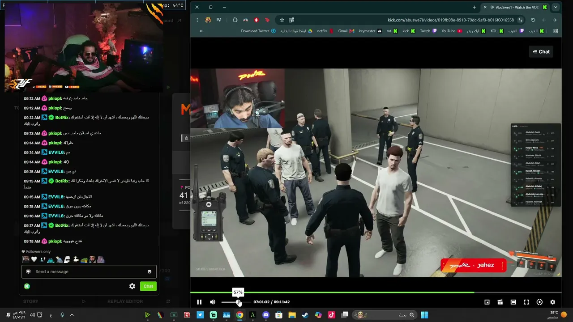Close the AbuSwe7l VOD tab
This screenshot has height=322, width=573.
pos(485,7)
